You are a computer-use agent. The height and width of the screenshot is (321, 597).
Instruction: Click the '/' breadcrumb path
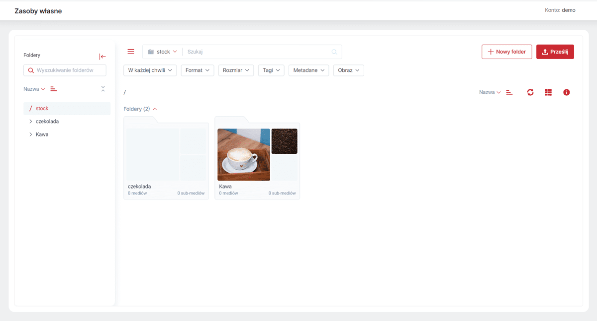point(125,92)
